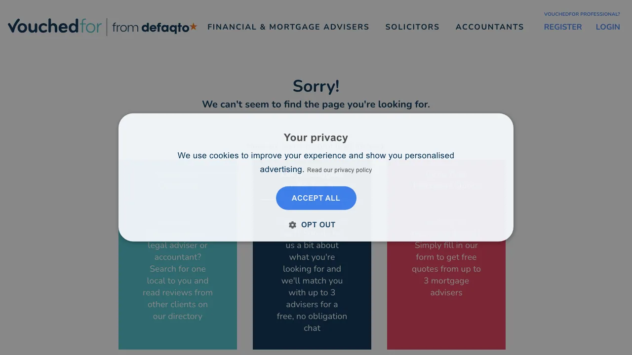Click the 'Sorry!' page heading
The height and width of the screenshot is (355, 632).
tap(316, 86)
